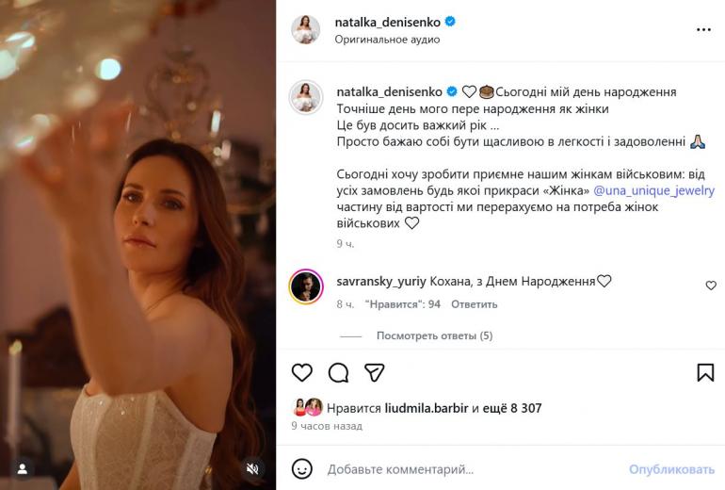Open the emoji picker icon

coord(301,468)
